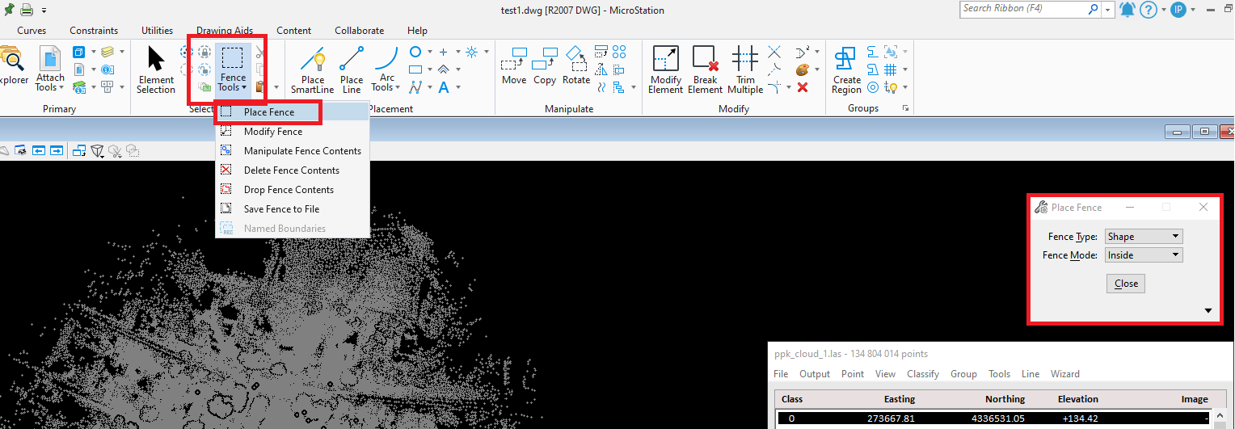The image size is (1235, 429).
Task: Expand Place Fence dialog options arrow
Action: [1208, 311]
